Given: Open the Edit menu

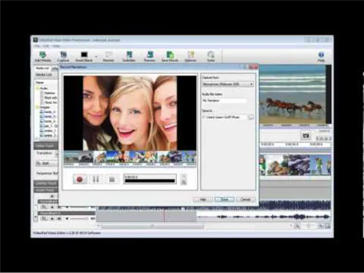Looking at the screenshot, I should (46, 46).
